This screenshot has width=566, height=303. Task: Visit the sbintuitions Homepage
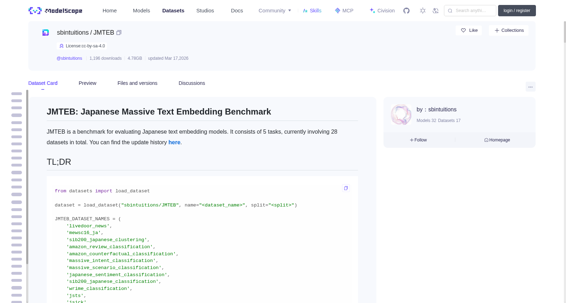(497, 140)
